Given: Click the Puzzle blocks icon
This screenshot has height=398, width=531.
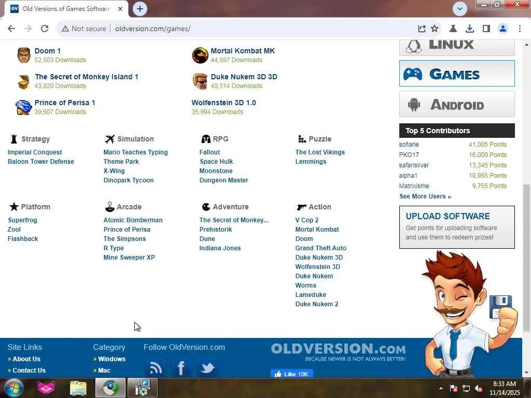Looking at the screenshot, I should [302, 139].
